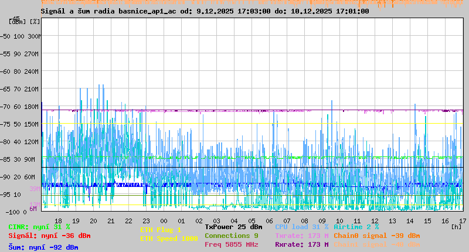Click the -70 dBm y-axis label
Viewport: 469px width, 252px height.
coord(19,107)
